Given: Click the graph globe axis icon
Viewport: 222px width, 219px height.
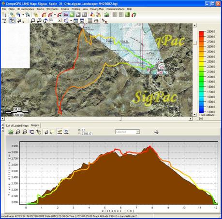Looking at the screenshot, I should pos(66,132).
